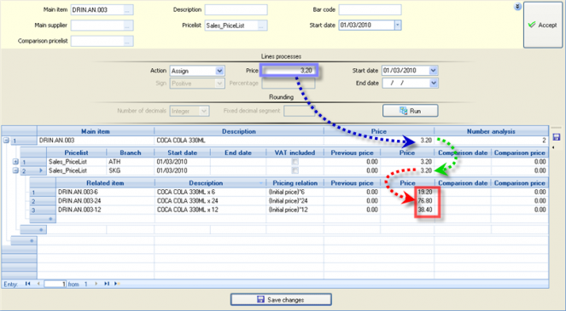Select main row description COCA COLA 330ML
Viewport: 566px width, 311px height.
pyautogui.click(x=239, y=141)
